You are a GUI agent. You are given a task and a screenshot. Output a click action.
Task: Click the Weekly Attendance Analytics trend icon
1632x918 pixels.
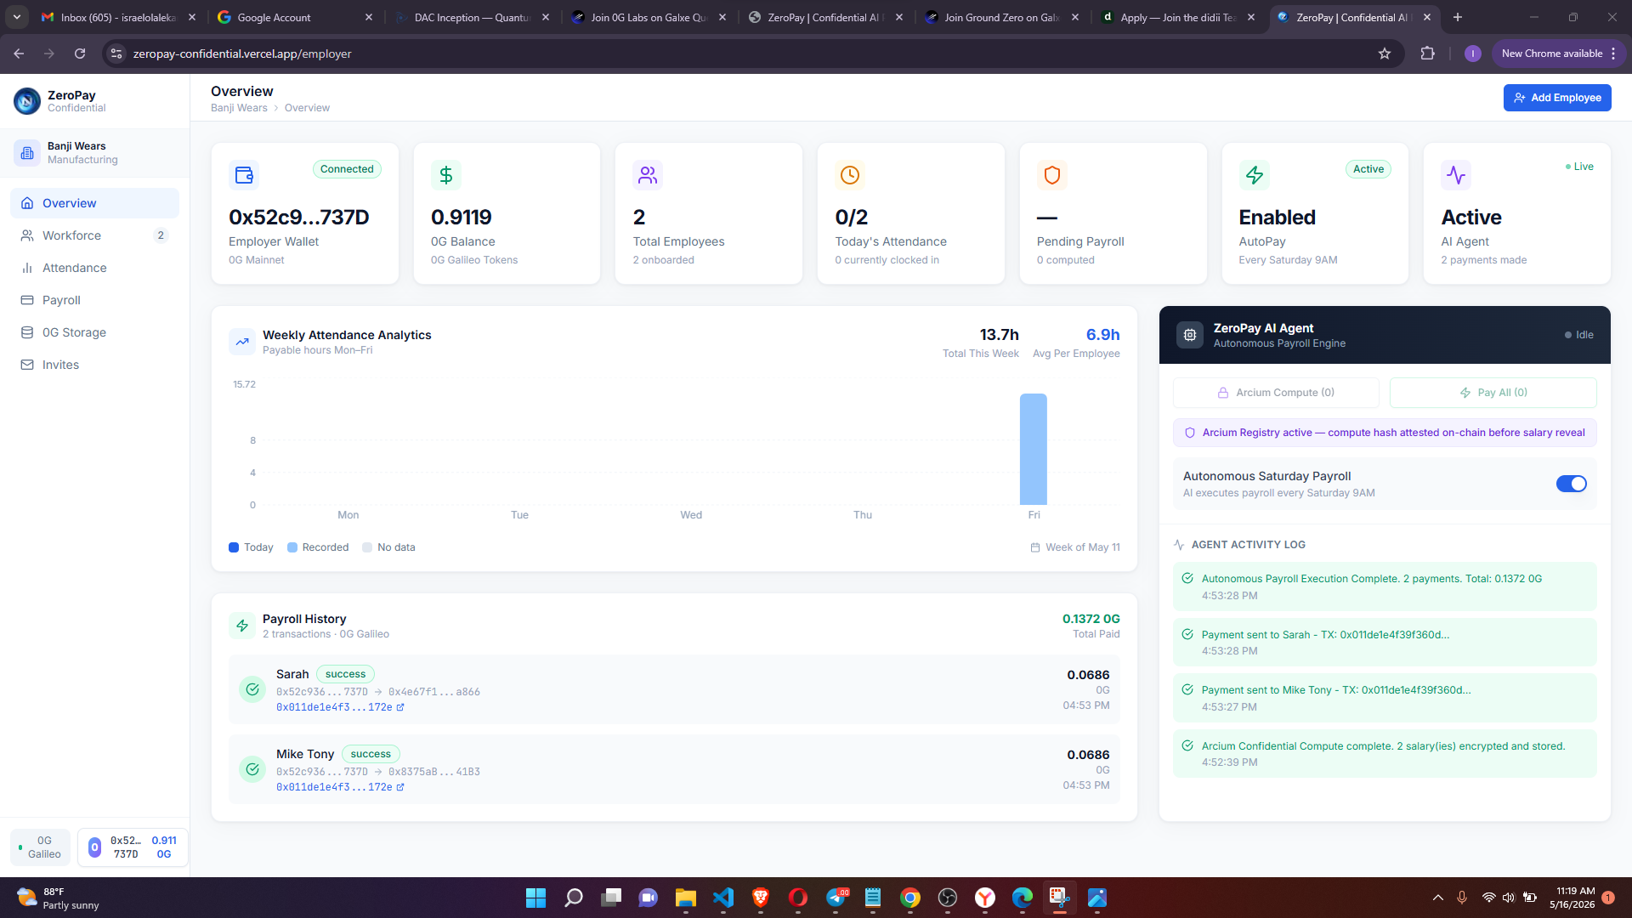pos(242,342)
